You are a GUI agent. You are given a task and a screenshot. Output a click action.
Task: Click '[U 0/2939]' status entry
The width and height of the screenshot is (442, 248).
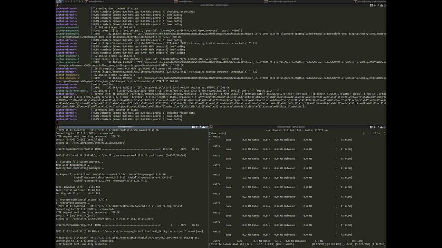[x=319, y=244]
